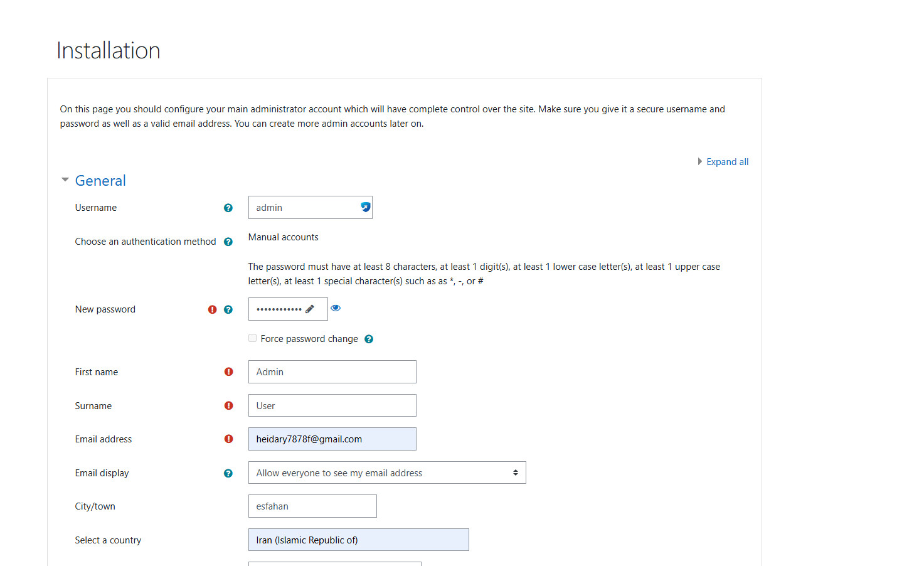Image resolution: width=924 pixels, height=566 pixels.
Task: Click the help icon for authentication method
Action: click(x=228, y=241)
